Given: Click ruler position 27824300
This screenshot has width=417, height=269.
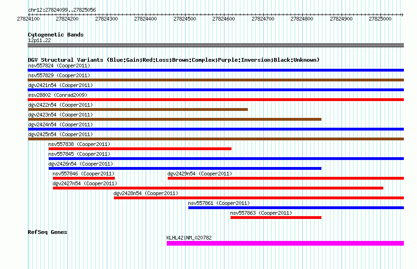Looking at the screenshot, I should click(106, 19).
